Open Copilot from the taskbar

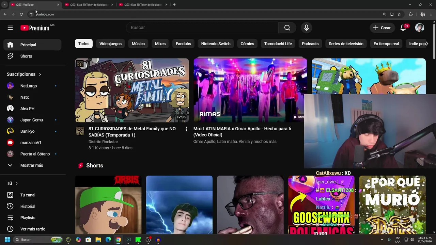click(78, 240)
